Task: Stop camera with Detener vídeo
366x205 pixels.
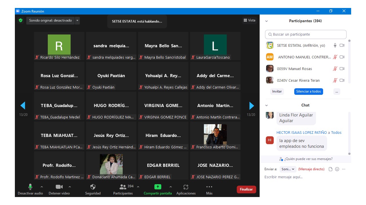Action: 59,187
